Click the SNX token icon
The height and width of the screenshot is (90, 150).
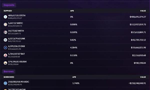tap(5, 47)
